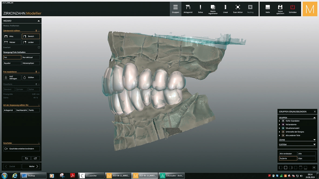This screenshot has width=319, height=179.
Task: Pick the Spitze brush shape
Action: [x=34, y=89]
